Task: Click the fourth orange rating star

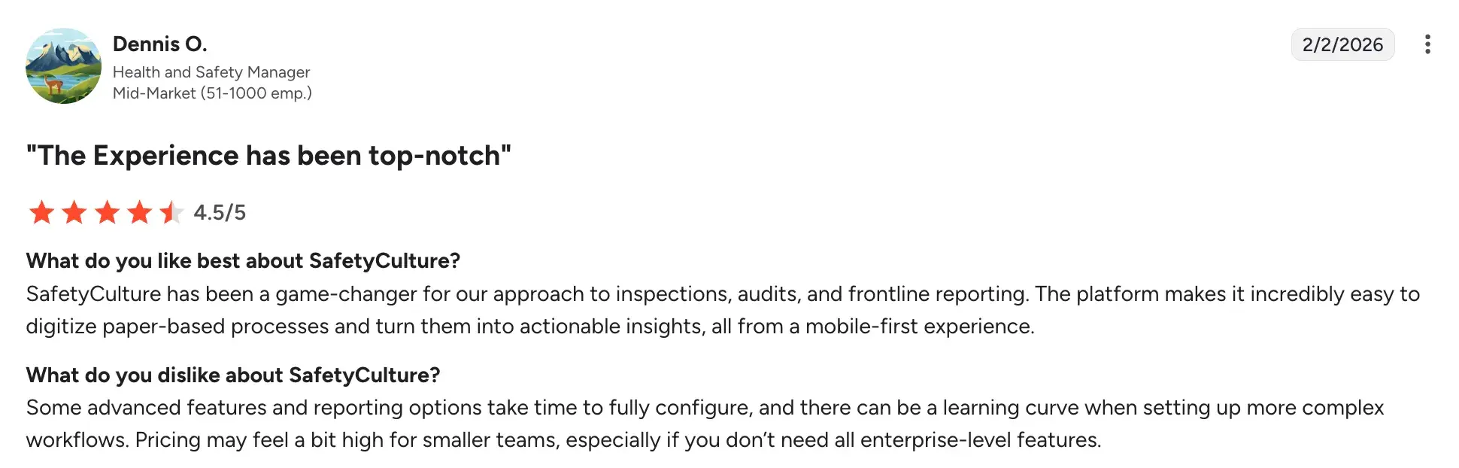Action: [140, 212]
